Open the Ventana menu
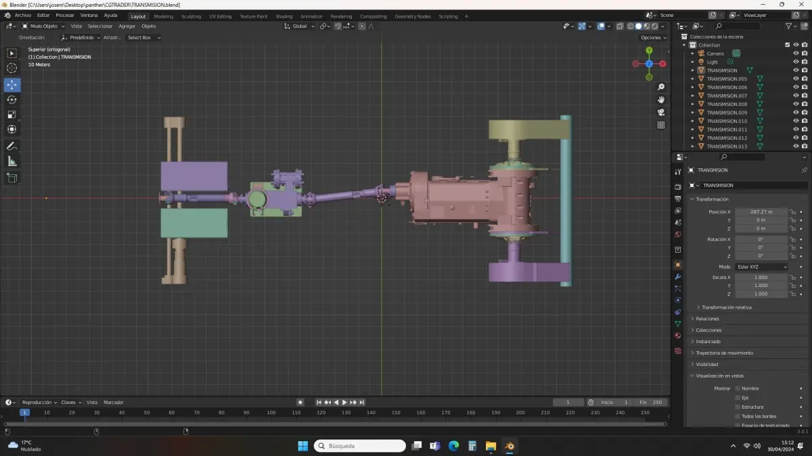 [89, 16]
